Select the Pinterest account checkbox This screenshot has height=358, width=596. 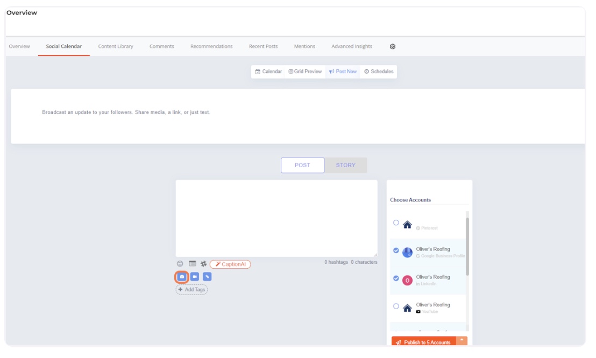[x=396, y=223]
